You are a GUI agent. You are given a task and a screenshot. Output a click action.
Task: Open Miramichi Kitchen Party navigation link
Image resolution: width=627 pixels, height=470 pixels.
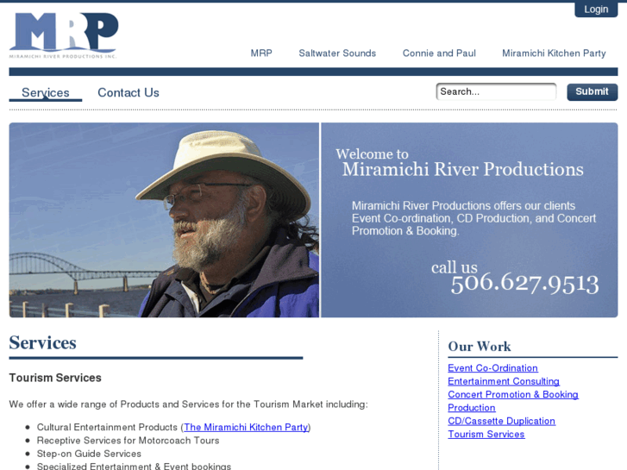coord(554,53)
